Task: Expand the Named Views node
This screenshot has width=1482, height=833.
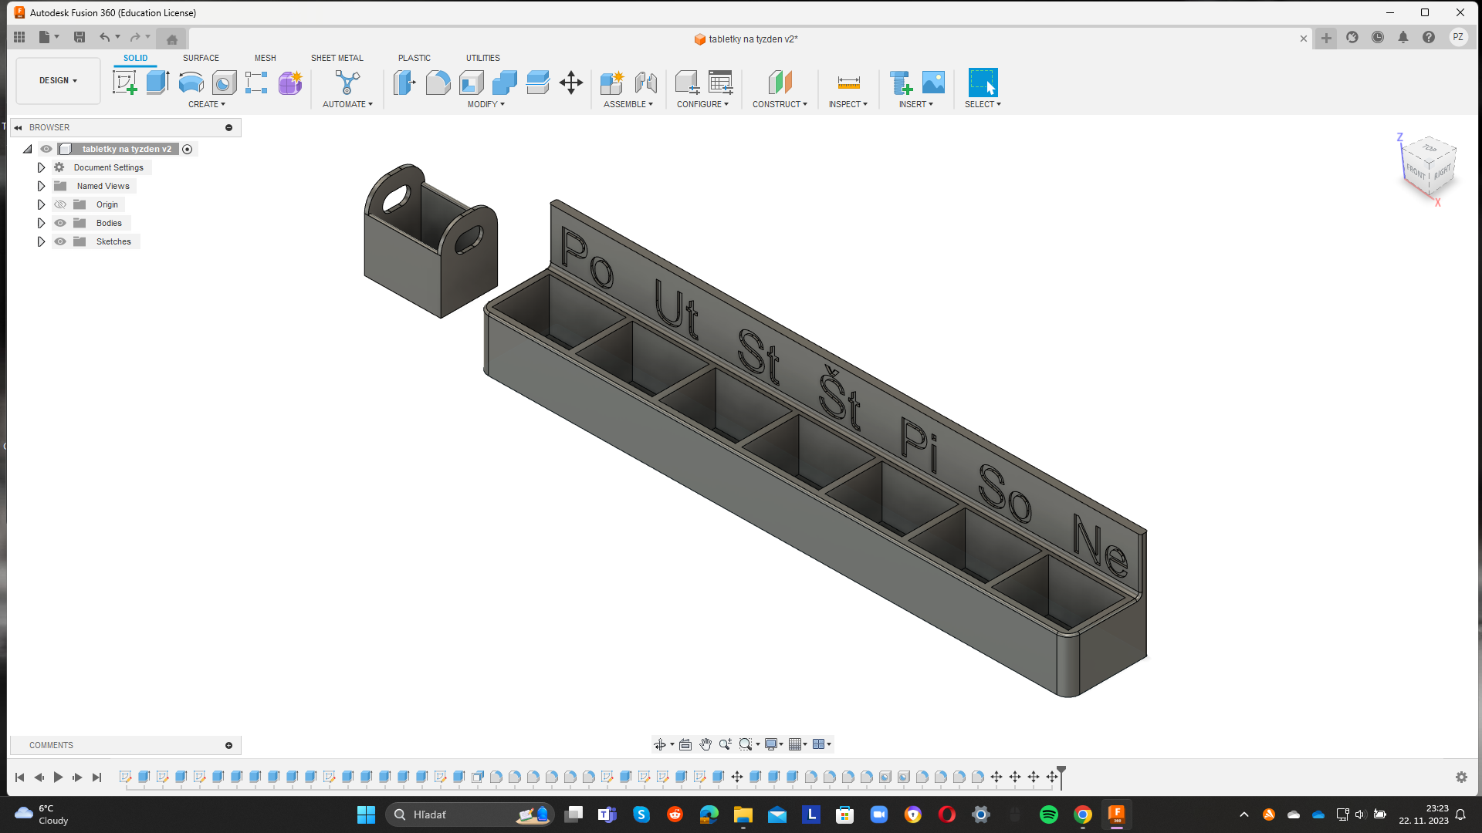Action: click(x=42, y=186)
